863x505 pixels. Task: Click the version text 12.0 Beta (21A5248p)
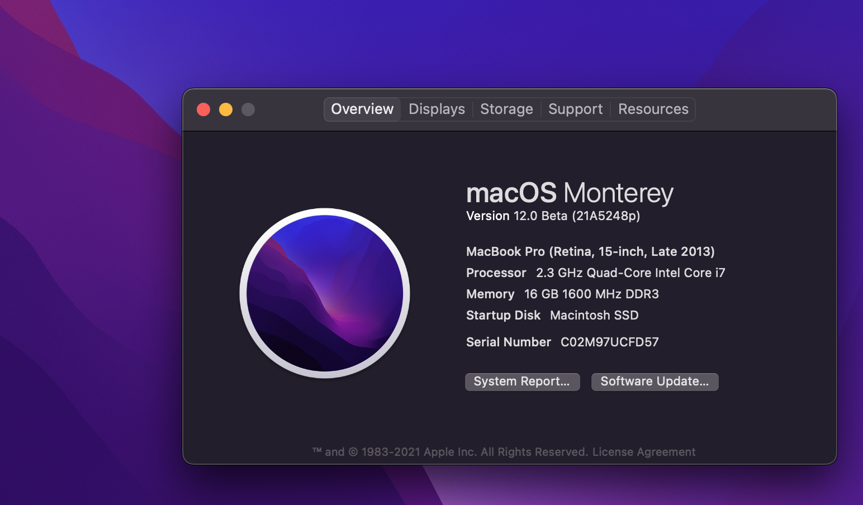click(x=577, y=216)
